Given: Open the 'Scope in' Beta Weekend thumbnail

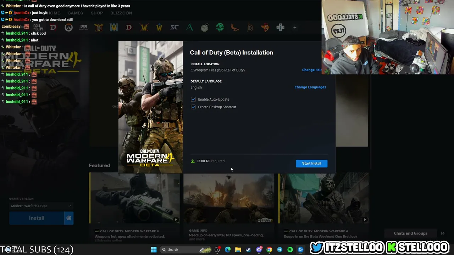Looking at the screenshot, I should [323, 198].
